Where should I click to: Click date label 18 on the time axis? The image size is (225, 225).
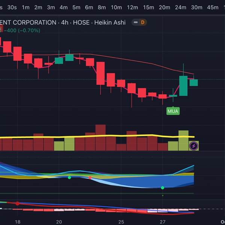point(18,222)
